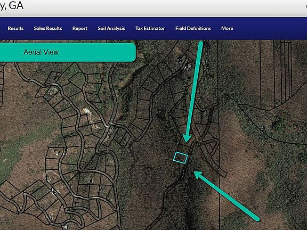Open the Results menu item
The image size is (307, 230).
click(x=15, y=28)
